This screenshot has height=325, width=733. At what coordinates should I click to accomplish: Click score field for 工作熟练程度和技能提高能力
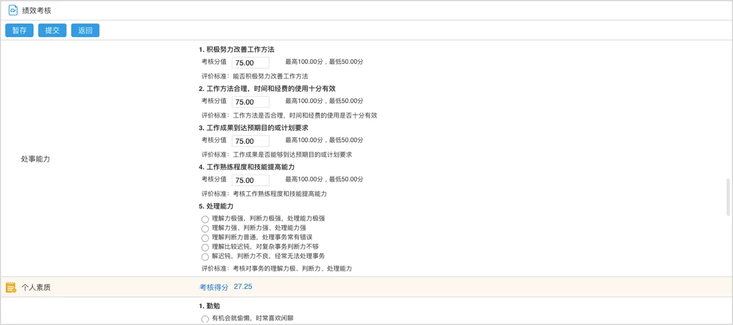coord(251,180)
